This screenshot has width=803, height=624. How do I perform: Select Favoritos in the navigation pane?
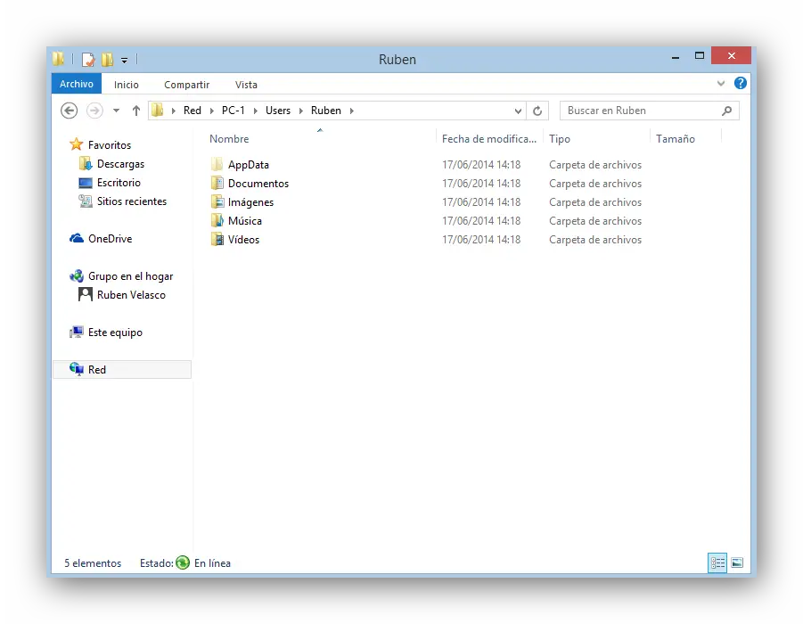[110, 145]
